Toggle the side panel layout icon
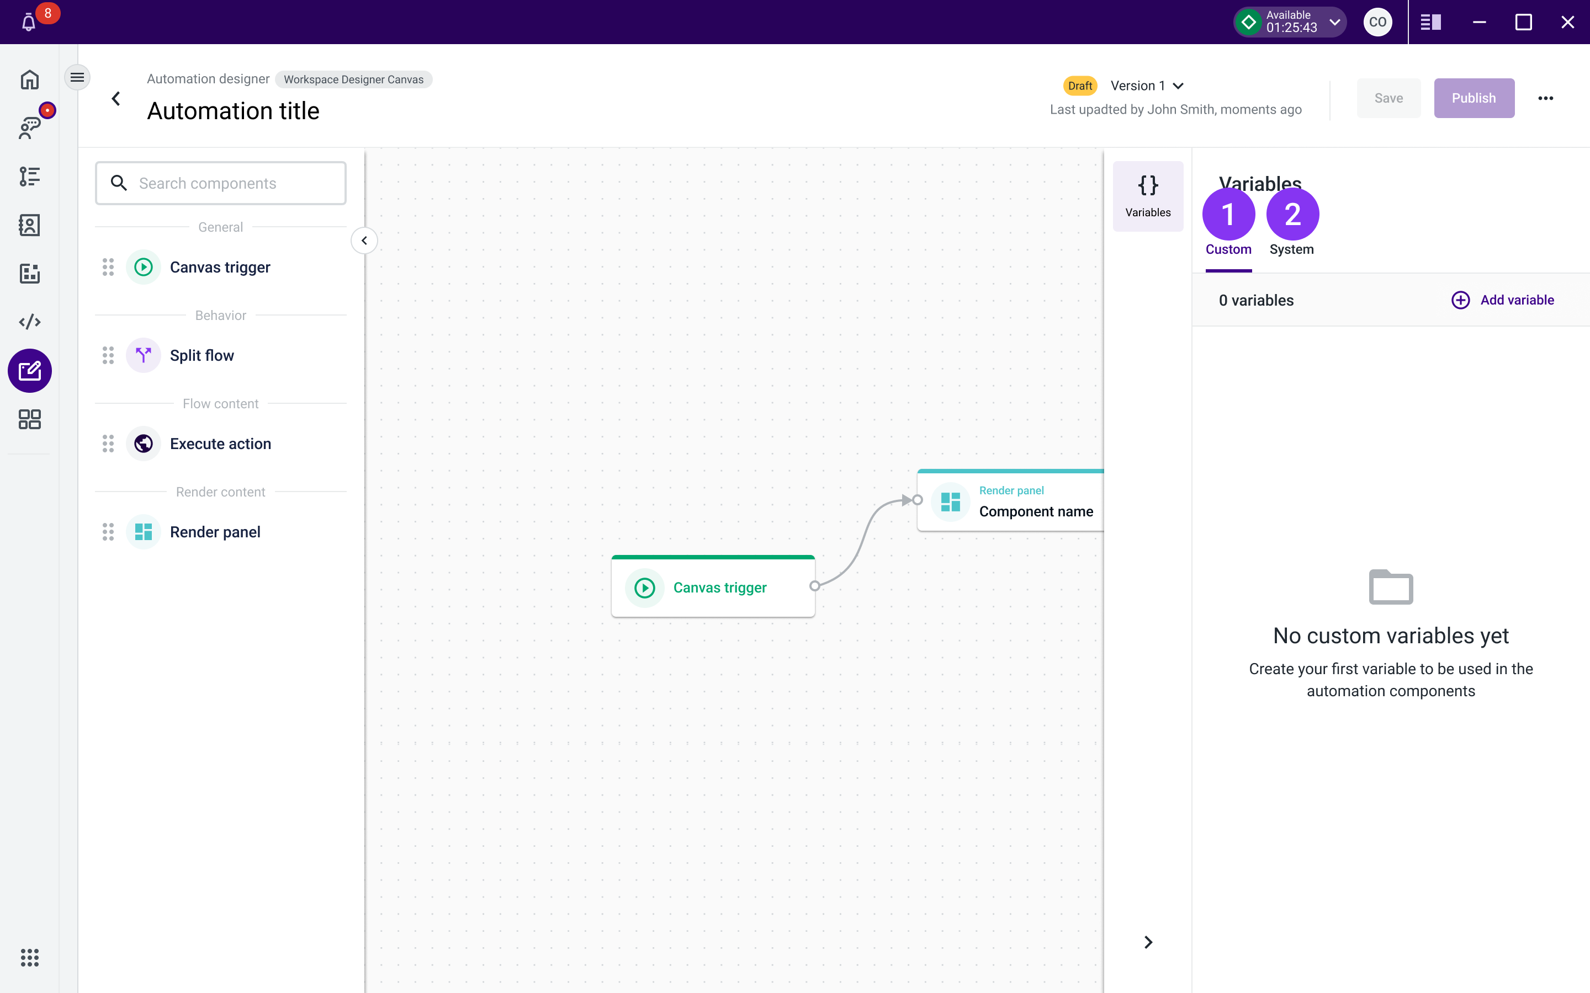Image resolution: width=1590 pixels, height=993 pixels. 1430,22
